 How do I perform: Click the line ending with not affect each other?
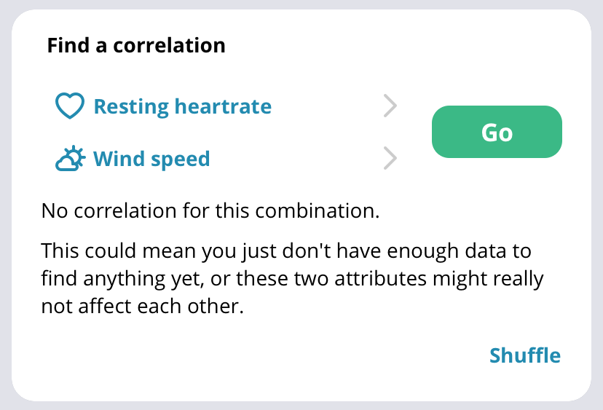(x=143, y=307)
